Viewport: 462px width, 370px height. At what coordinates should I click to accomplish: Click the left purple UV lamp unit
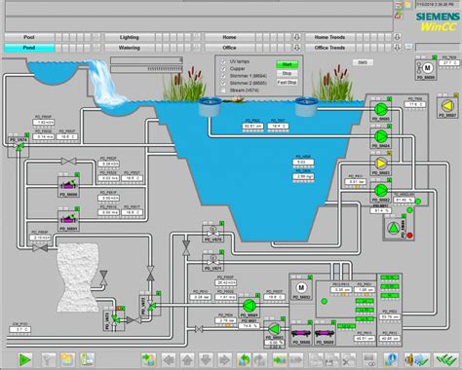tap(301, 333)
